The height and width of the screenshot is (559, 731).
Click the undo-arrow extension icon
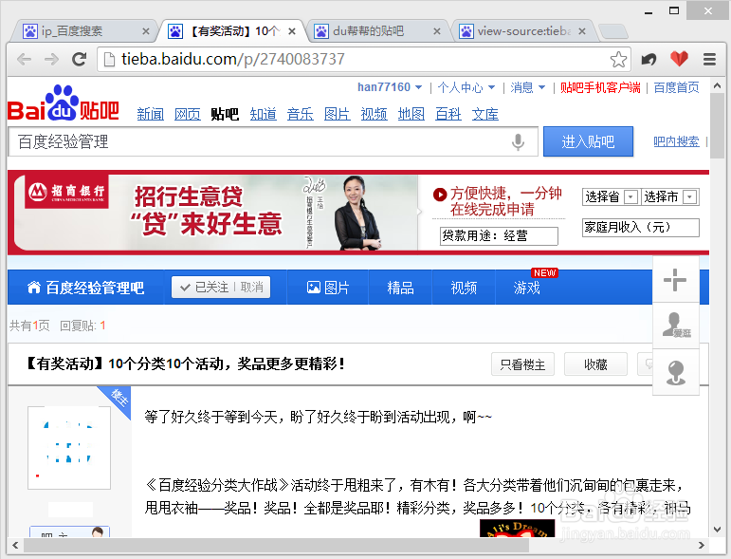click(x=649, y=59)
